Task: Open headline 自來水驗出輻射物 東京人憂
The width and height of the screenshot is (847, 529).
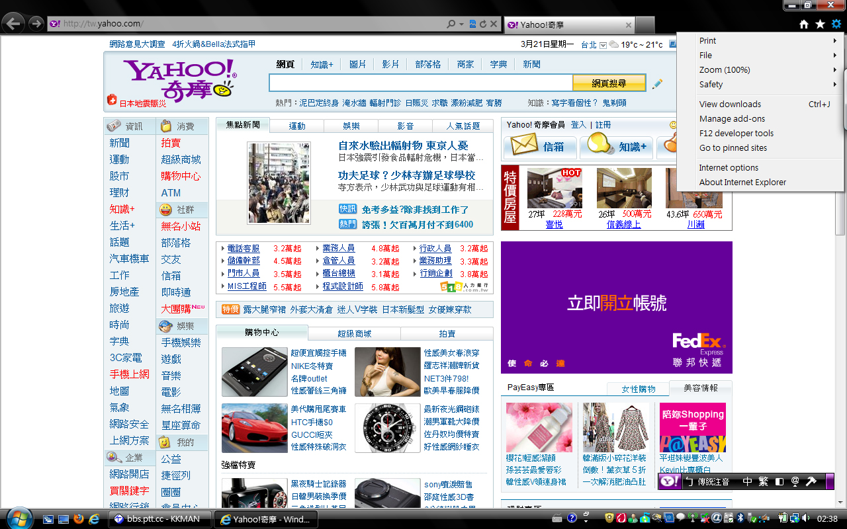Action: (403, 145)
